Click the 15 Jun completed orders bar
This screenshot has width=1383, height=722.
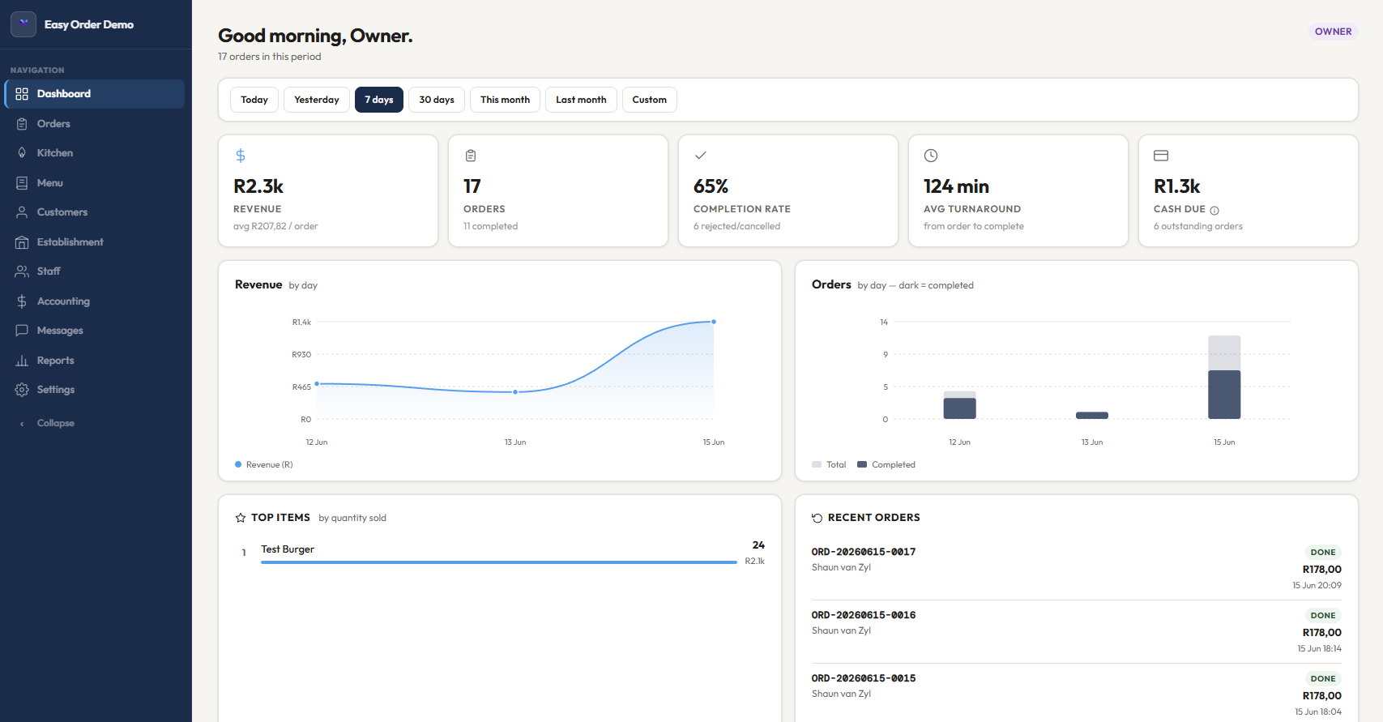point(1224,395)
